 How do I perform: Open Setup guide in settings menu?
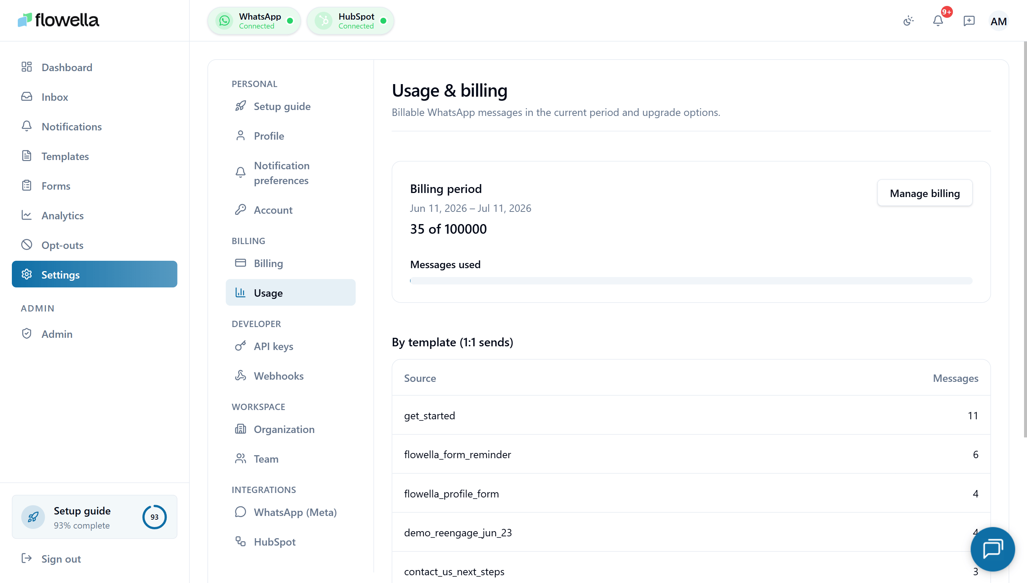291,106
